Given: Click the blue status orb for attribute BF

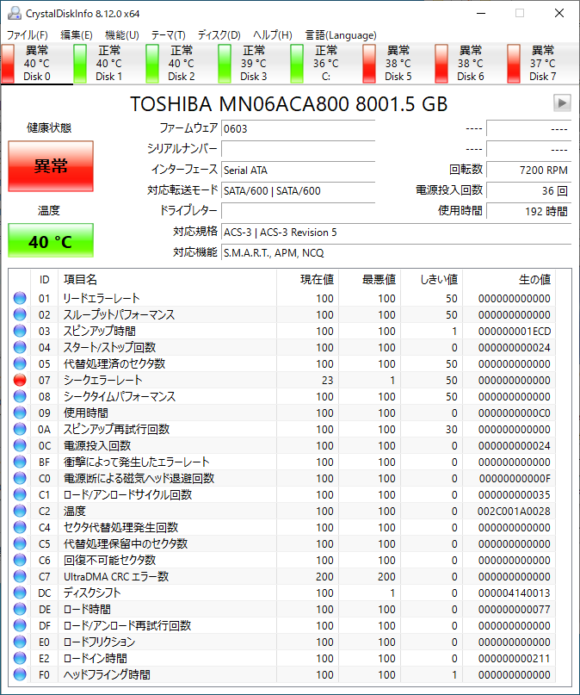Looking at the screenshot, I should coord(20,462).
